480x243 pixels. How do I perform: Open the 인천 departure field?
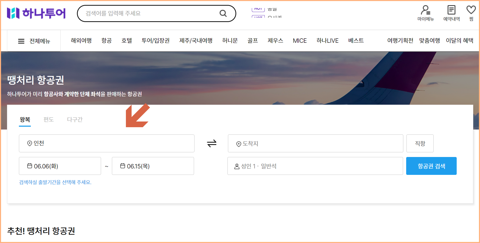point(106,143)
